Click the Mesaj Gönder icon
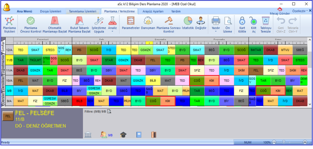 280,9
